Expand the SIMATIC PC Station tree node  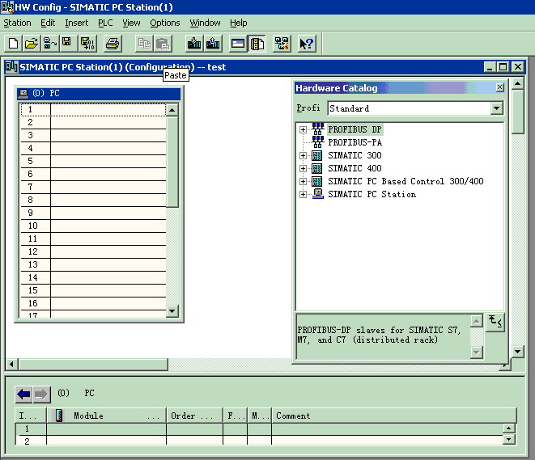(303, 194)
